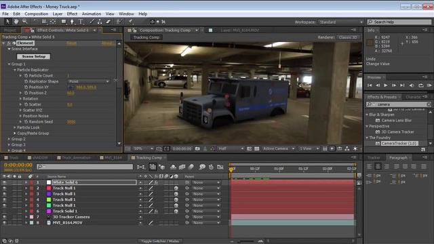The height and width of the screenshot is (244, 434).
Task: Switch to the Truck_Animation timeline tab
Action: (x=76, y=158)
